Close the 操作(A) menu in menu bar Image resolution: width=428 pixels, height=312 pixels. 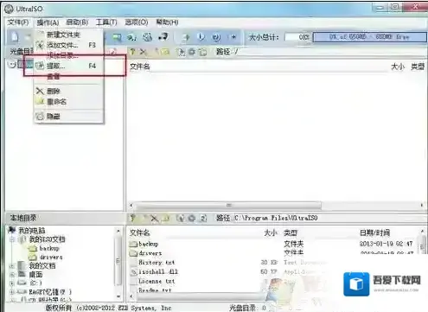[48, 22]
